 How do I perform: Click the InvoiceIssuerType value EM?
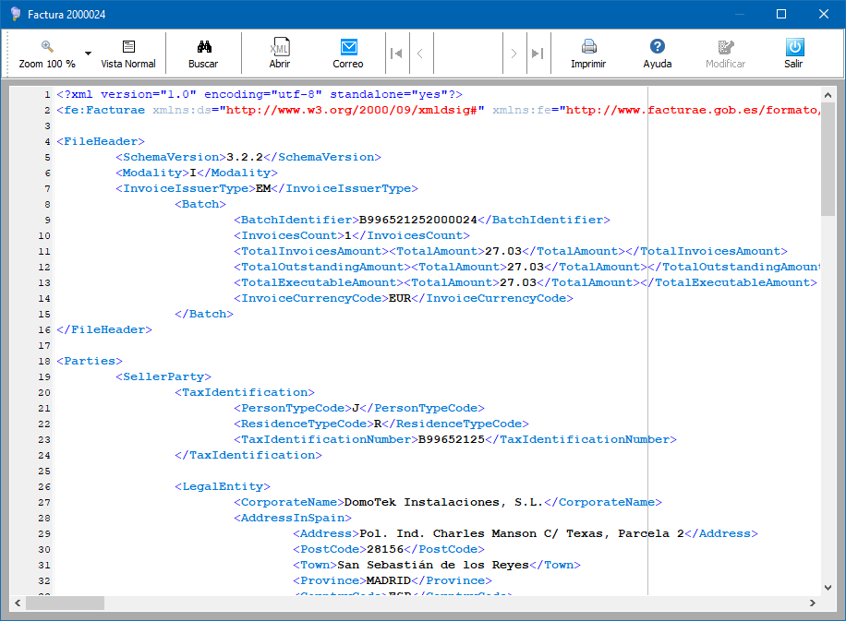pos(263,188)
